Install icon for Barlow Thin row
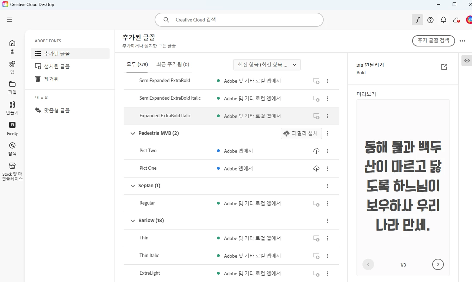The image size is (472, 282). coord(316,238)
